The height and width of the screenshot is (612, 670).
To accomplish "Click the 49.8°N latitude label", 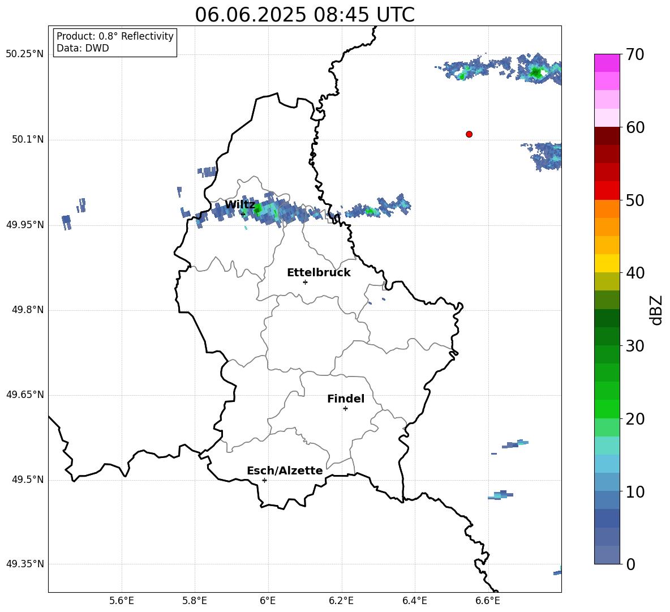I will pyautogui.click(x=28, y=310).
